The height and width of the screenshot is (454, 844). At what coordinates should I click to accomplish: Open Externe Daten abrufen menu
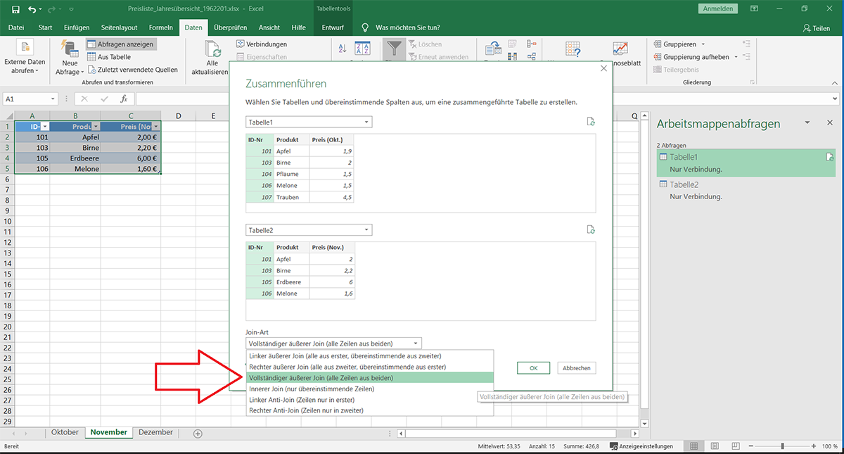click(25, 58)
